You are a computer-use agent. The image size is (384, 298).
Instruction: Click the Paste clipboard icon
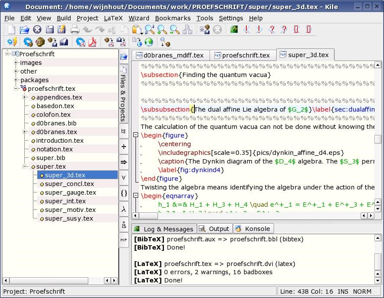pos(137,29)
